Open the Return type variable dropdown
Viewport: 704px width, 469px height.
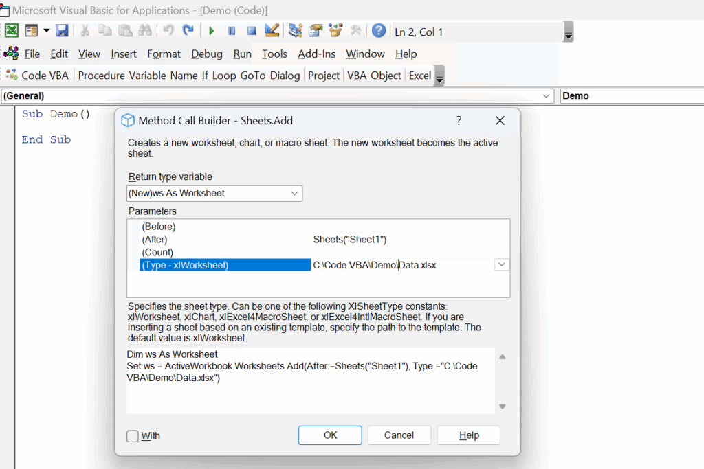[295, 193]
